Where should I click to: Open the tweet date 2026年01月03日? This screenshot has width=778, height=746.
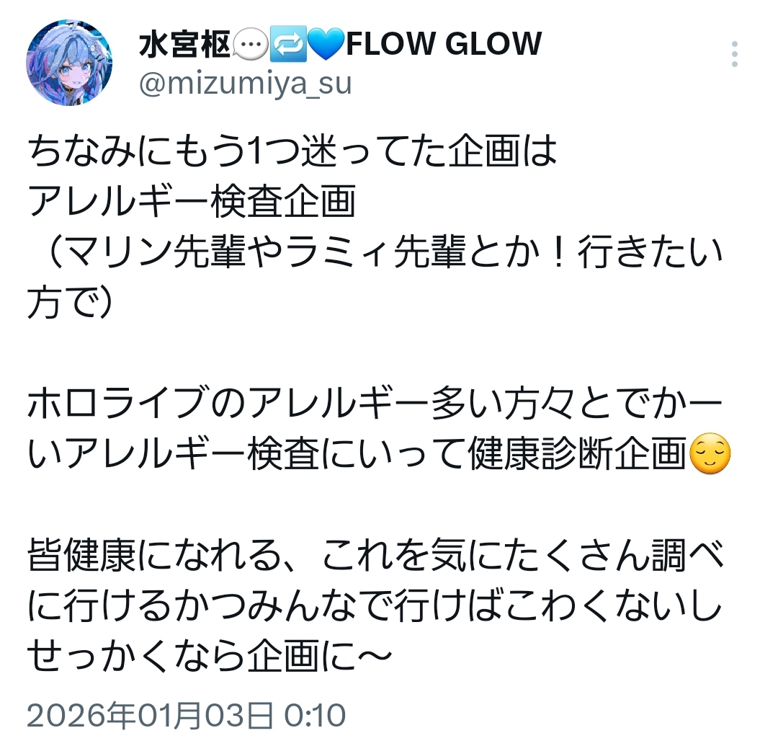150,715
